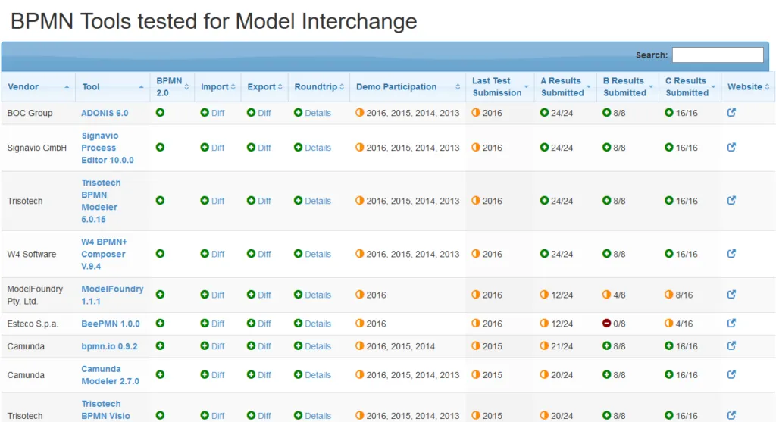
Task: Open Roundtrip Details for W4 Software
Action: pyautogui.click(x=318, y=255)
